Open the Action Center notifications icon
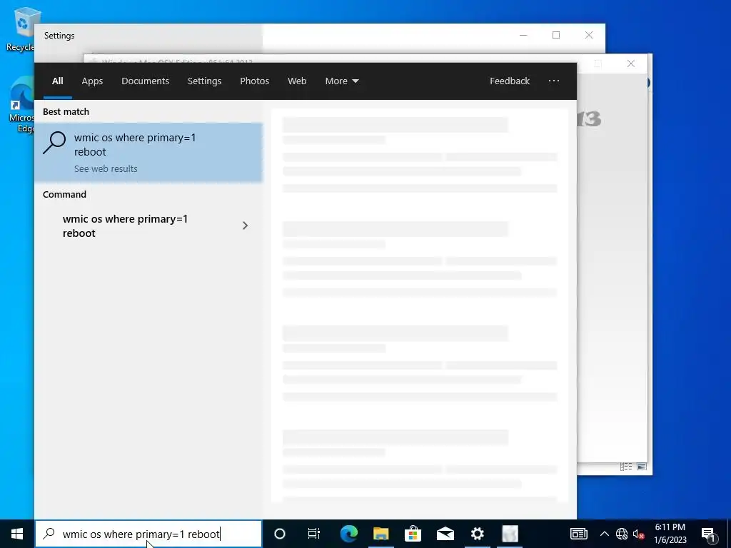Screen dimensions: 731x548 pos(709,534)
